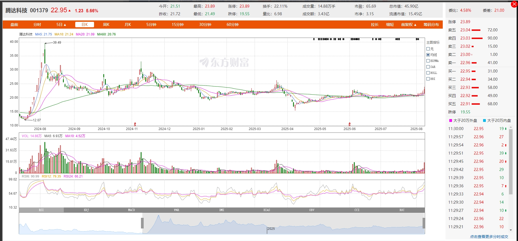Image resolution: width=518 pixels, height=241 pixels.
Task: Click 委比 value 4.58%
Action: click(x=466, y=10)
